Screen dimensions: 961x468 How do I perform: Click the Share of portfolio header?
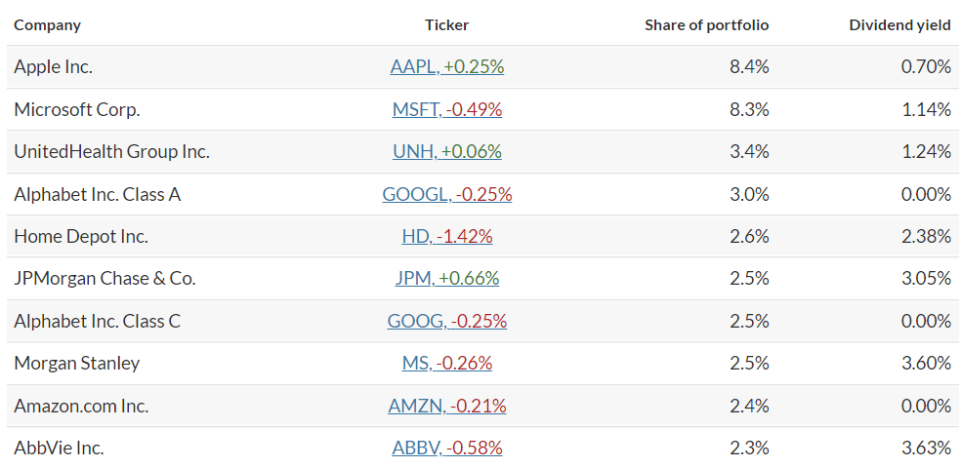[707, 25]
